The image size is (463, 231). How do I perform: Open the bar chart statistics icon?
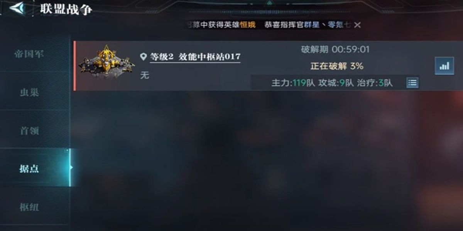444,66
